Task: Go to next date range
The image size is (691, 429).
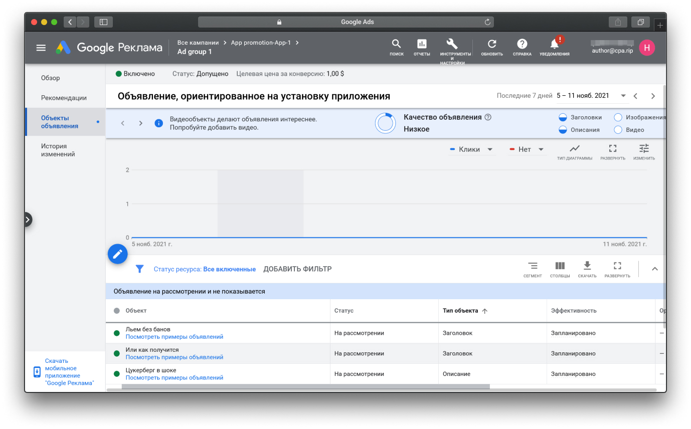Action: (x=653, y=96)
